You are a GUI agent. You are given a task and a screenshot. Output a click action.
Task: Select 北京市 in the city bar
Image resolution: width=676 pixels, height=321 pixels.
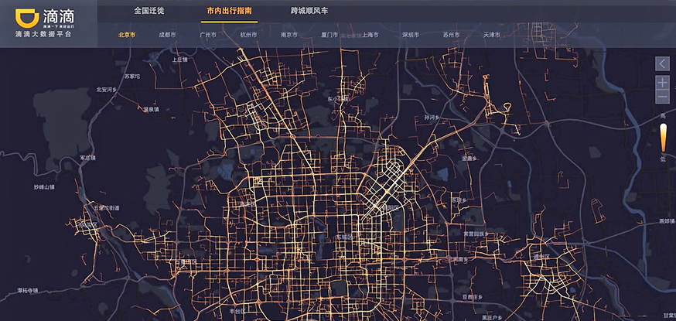click(x=127, y=35)
